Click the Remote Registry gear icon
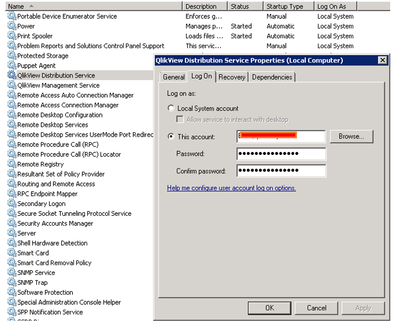This screenshot has width=393, height=323. (x=12, y=164)
